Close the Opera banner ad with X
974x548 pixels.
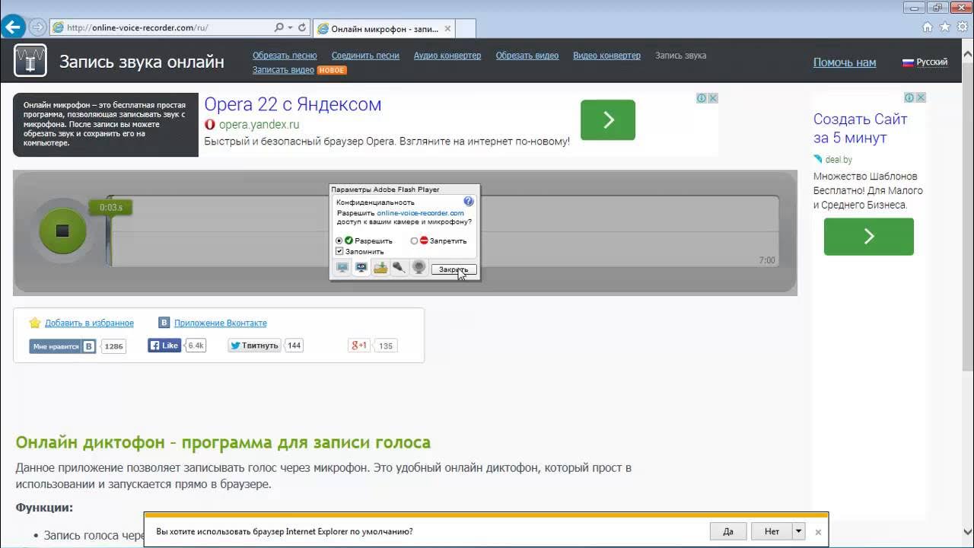(x=713, y=97)
